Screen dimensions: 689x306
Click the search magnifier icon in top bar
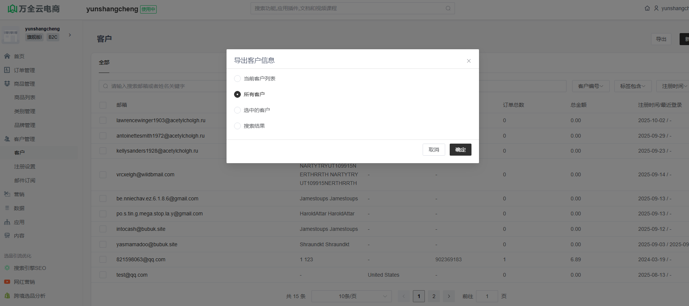448,8
